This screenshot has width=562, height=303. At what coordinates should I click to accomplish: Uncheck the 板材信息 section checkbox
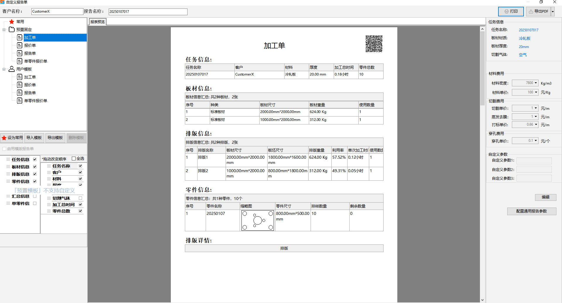(35, 167)
